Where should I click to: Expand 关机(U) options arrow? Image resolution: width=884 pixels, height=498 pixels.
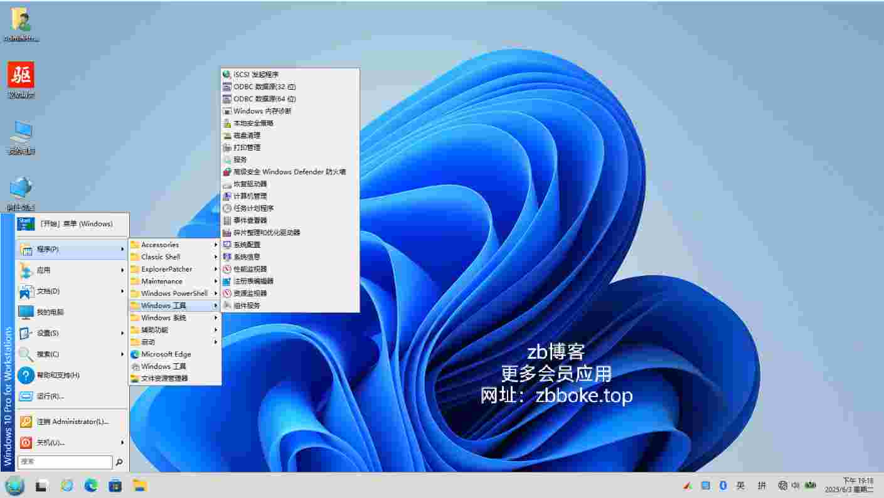coord(122,443)
